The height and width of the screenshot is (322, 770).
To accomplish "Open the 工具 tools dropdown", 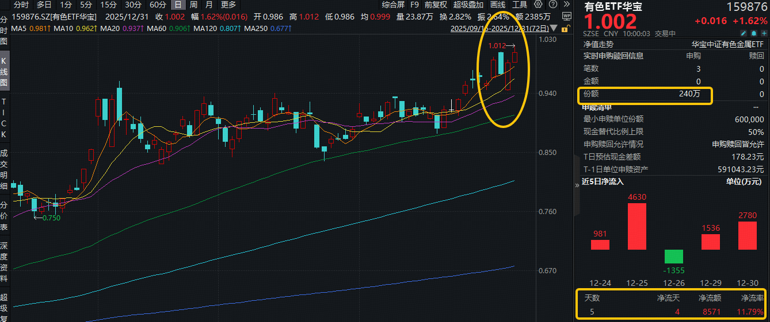I will (520, 5).
